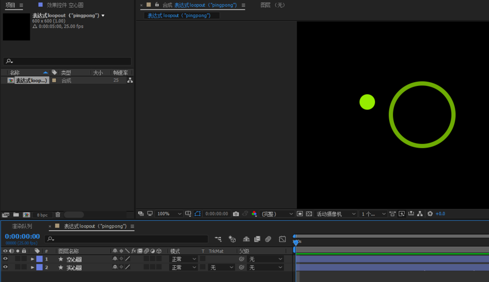489x282 pixels.
Task: Open the 100% magnification dropdown
Action: pos(169,214)
